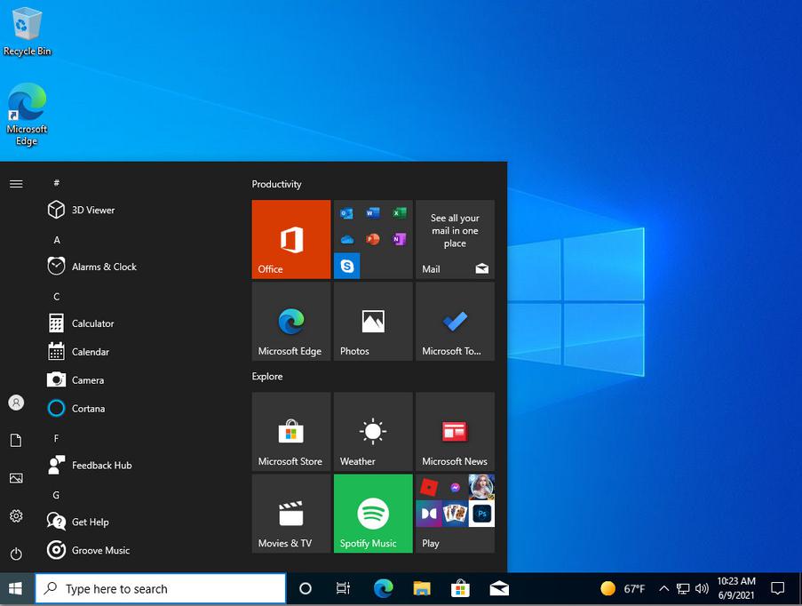Open the Movies & TV tile
The width and height of the screenshot is (802, 606).
coord(290,513)
